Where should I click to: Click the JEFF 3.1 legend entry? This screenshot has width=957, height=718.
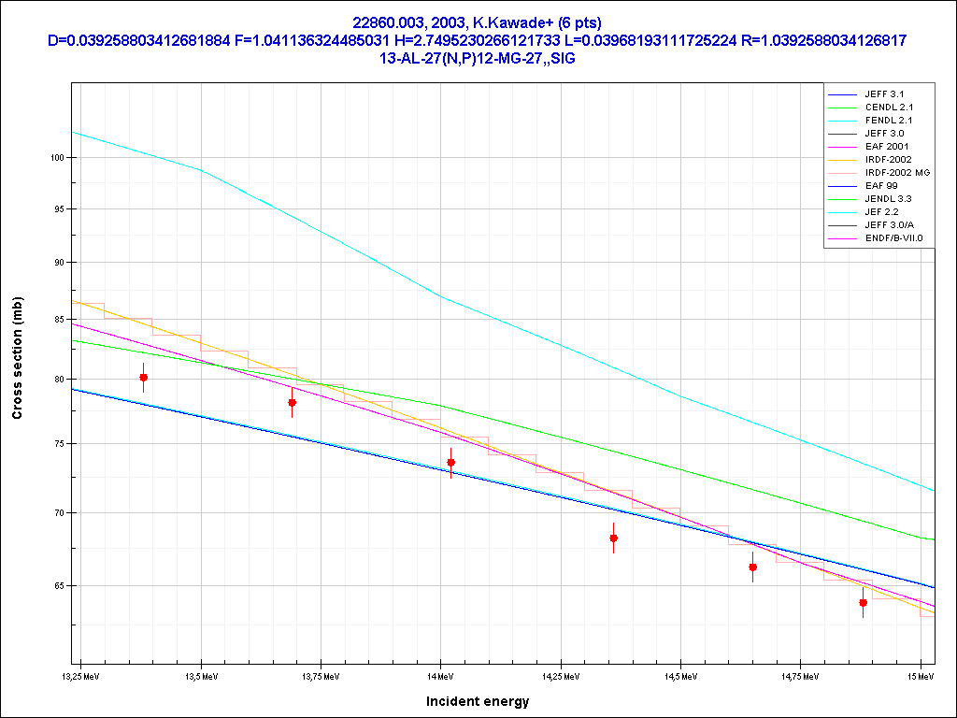884,94
